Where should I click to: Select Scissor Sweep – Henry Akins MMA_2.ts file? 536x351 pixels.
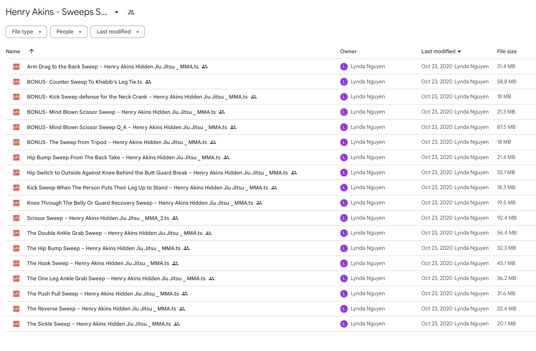coord(98,218)
